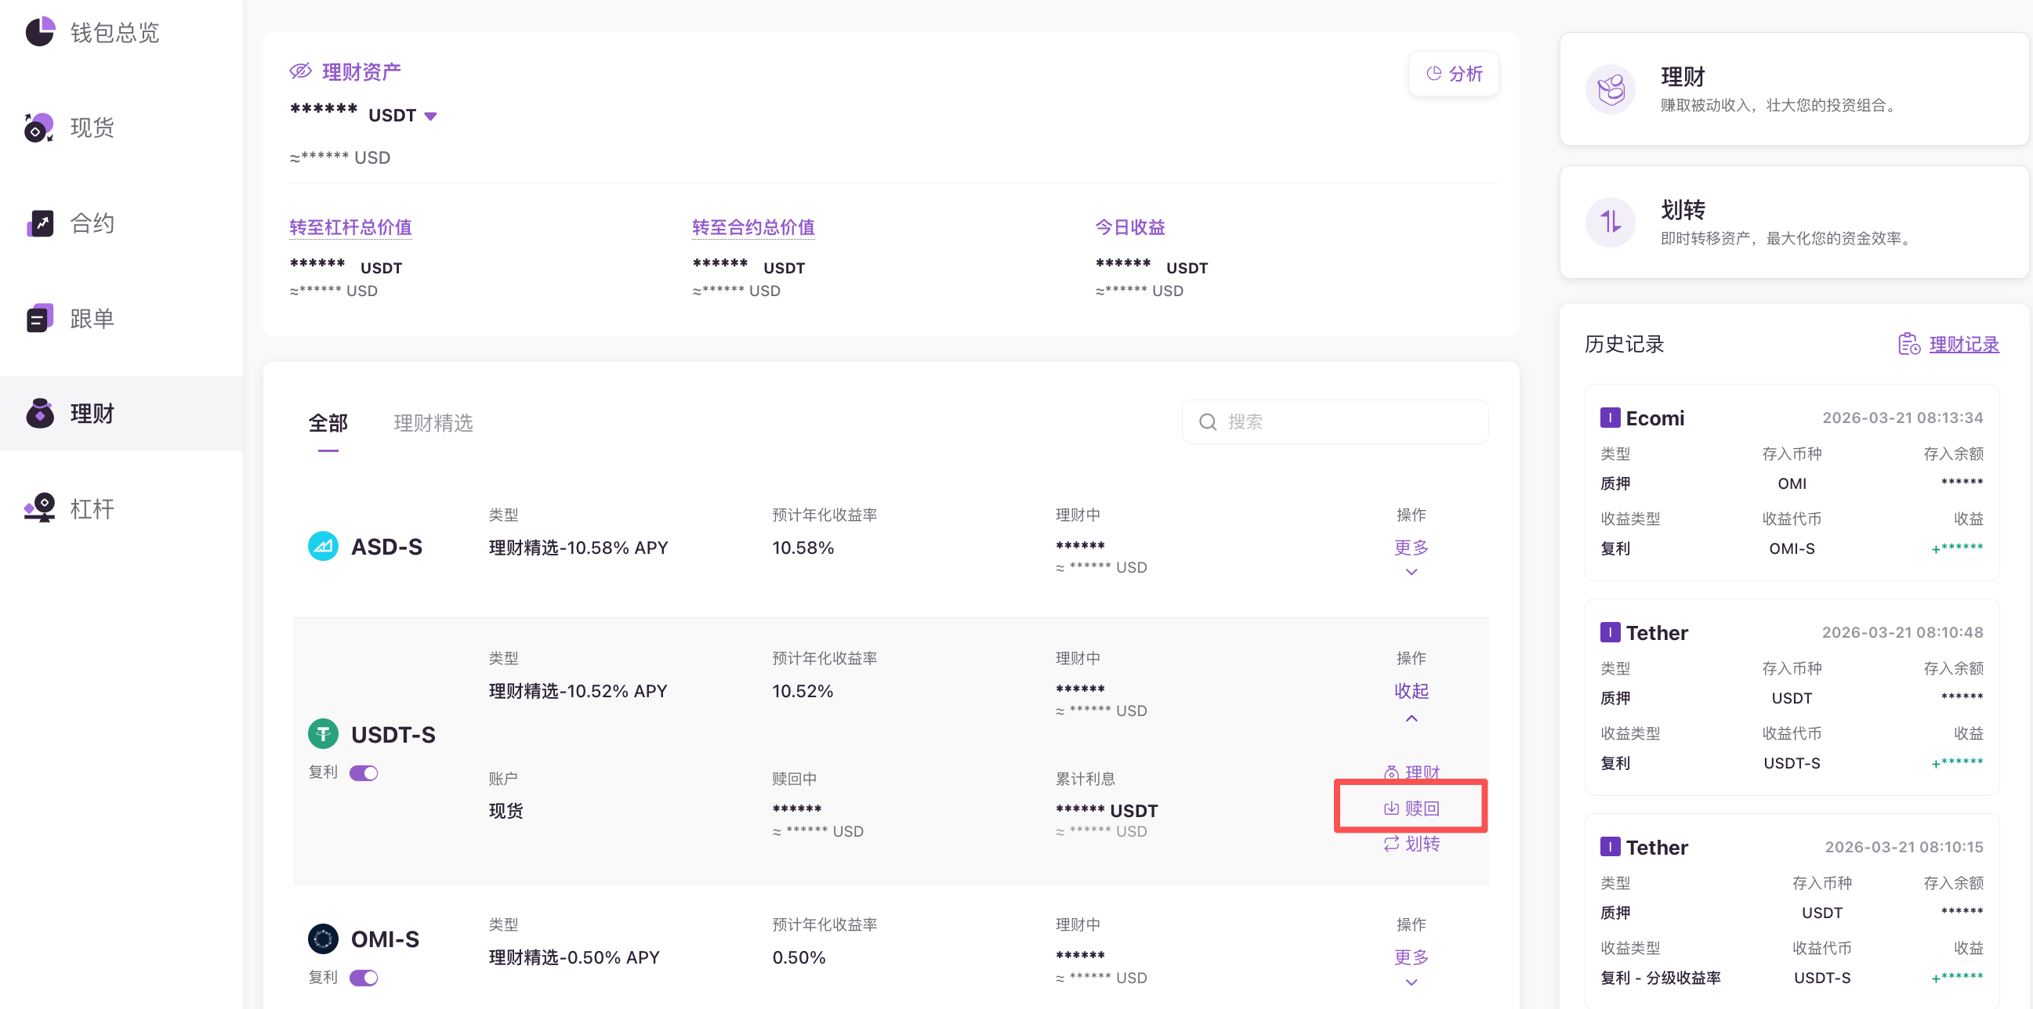Screen dimensions: 2033x1009
Task: Open the Margin (杠杆) sidebar icon
Action: pos(40,509)
